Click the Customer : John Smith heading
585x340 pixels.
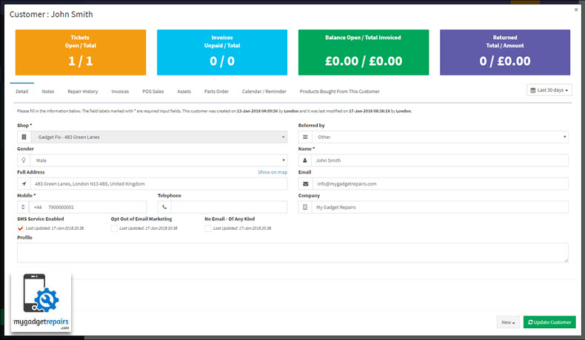(x=51, y=14)
